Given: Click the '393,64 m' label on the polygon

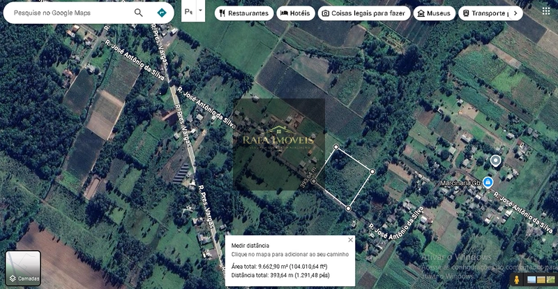Looking at the screenshot, I should coord(308,177).
